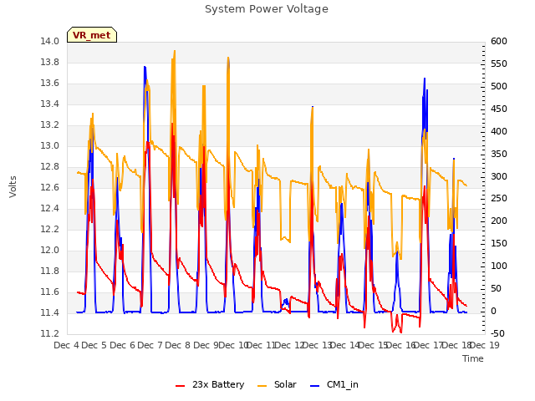The height and width of the screenshot is (401, 535).
Task: Click the Dec 7 date tick label
Action: (150, 345)
